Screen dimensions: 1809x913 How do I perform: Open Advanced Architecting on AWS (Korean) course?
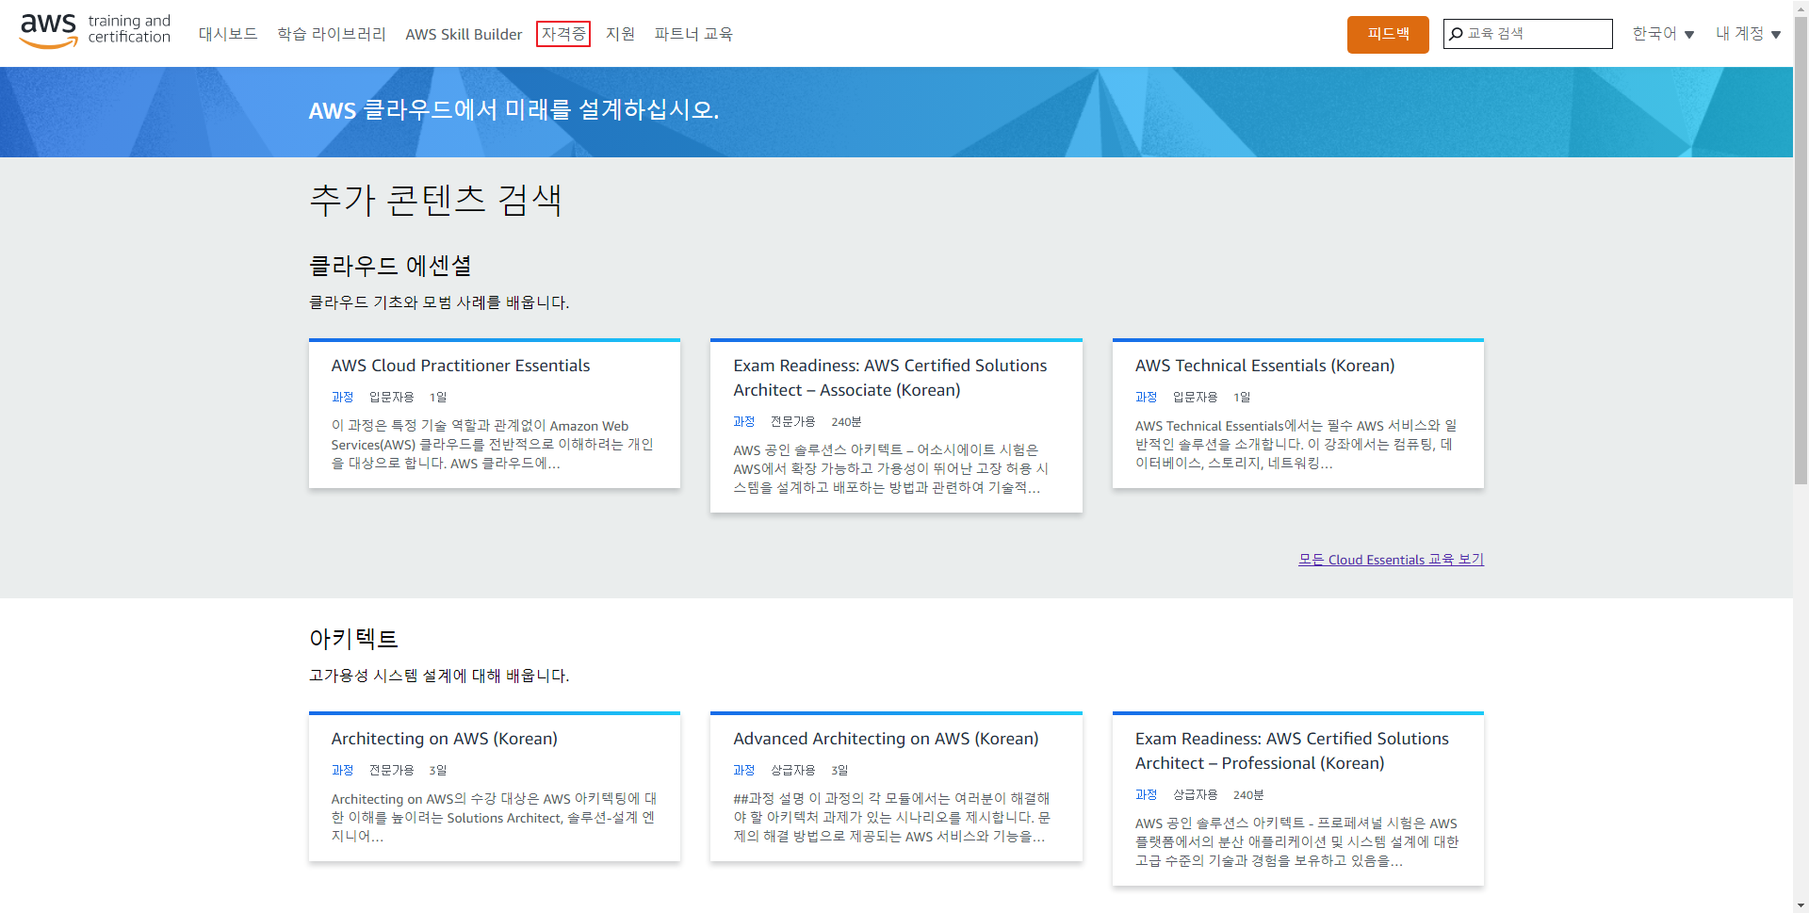[x=886, y=739]
